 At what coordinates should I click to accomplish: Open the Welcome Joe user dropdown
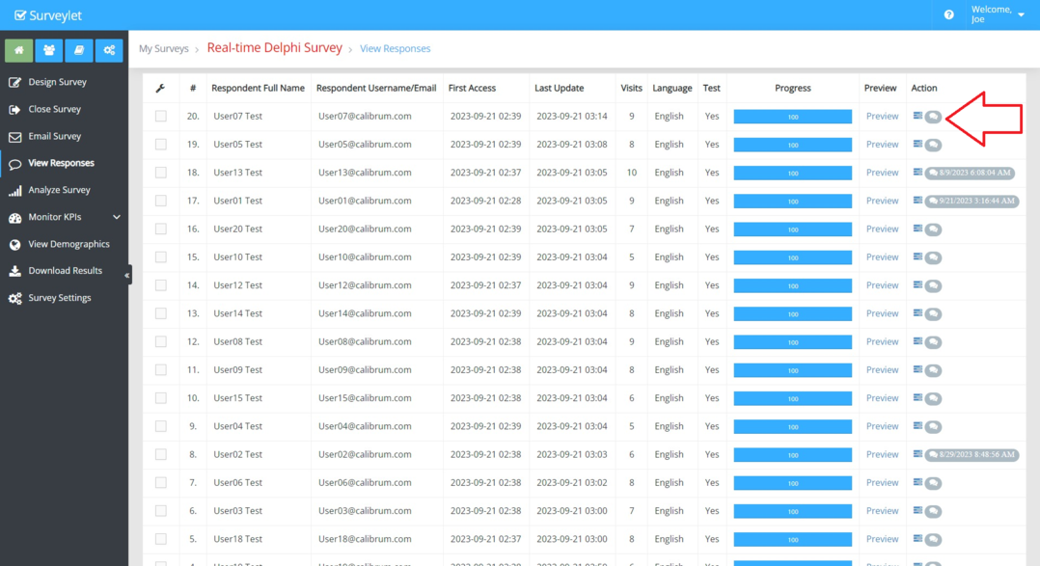pos(998,14)
